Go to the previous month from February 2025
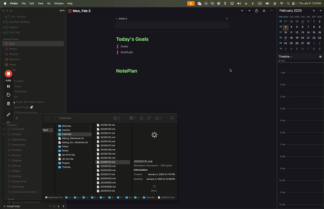 (314, 11)
